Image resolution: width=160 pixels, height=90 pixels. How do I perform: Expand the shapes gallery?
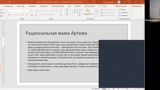(x=82, y=15)
